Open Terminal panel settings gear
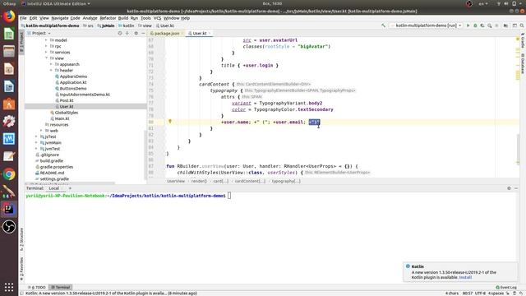The width and height of the screenshot is (526, 296). pos(509,188)
